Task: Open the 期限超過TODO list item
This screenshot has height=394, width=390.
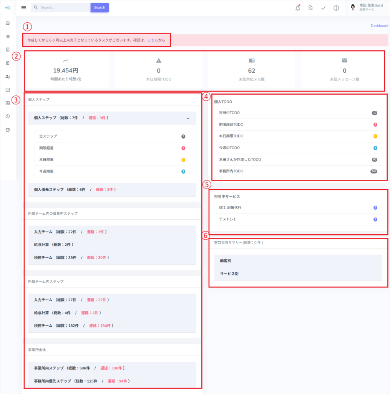Action: coord(298,124)
